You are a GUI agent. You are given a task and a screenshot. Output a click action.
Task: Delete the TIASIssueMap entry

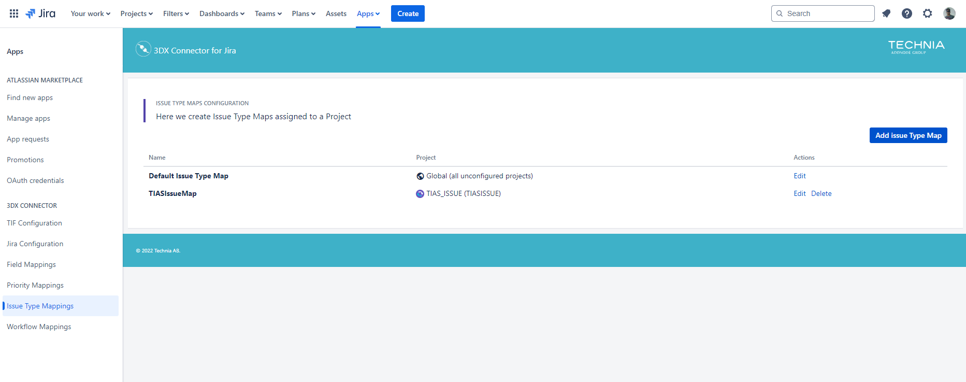(821, 193)
